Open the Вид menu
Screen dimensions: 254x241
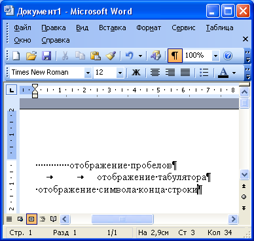pos(82,28)
